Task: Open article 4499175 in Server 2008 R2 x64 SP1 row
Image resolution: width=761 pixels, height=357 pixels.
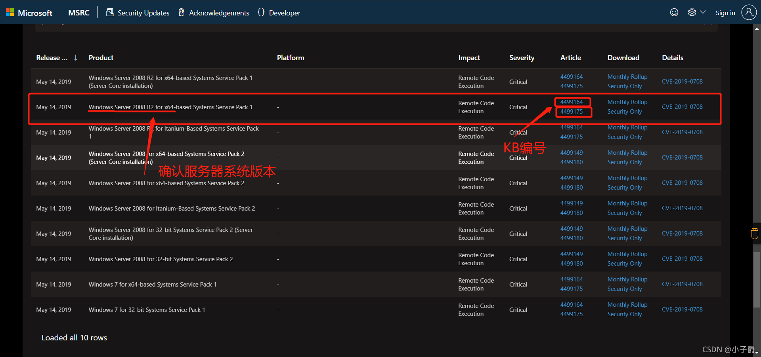Action: (572, 112)
